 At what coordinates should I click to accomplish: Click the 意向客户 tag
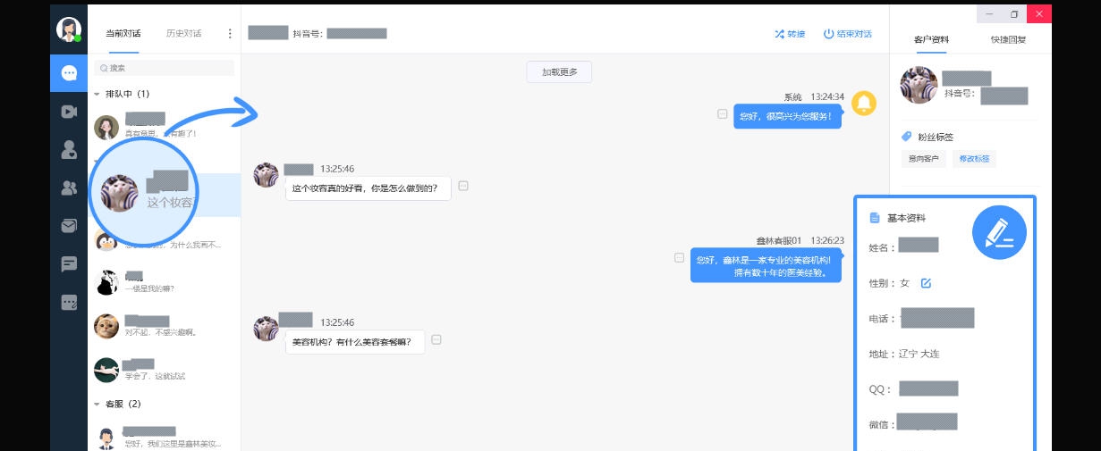[924, 159]
